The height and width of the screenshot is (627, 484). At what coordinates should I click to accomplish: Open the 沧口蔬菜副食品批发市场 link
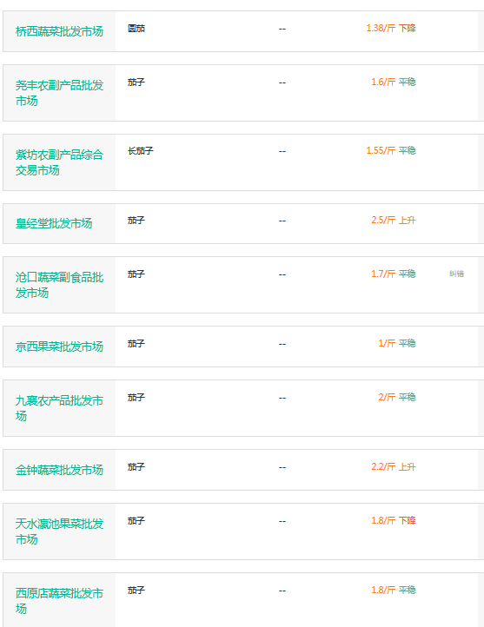coord(59,285)
